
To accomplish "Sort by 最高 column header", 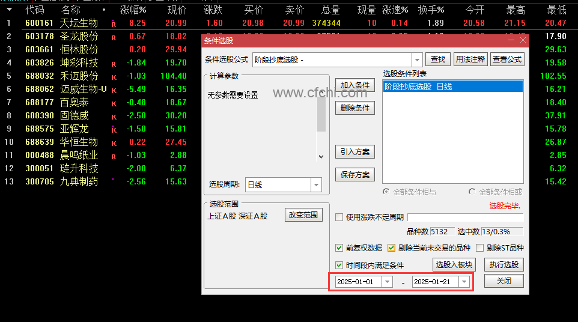I will [516, 10].
